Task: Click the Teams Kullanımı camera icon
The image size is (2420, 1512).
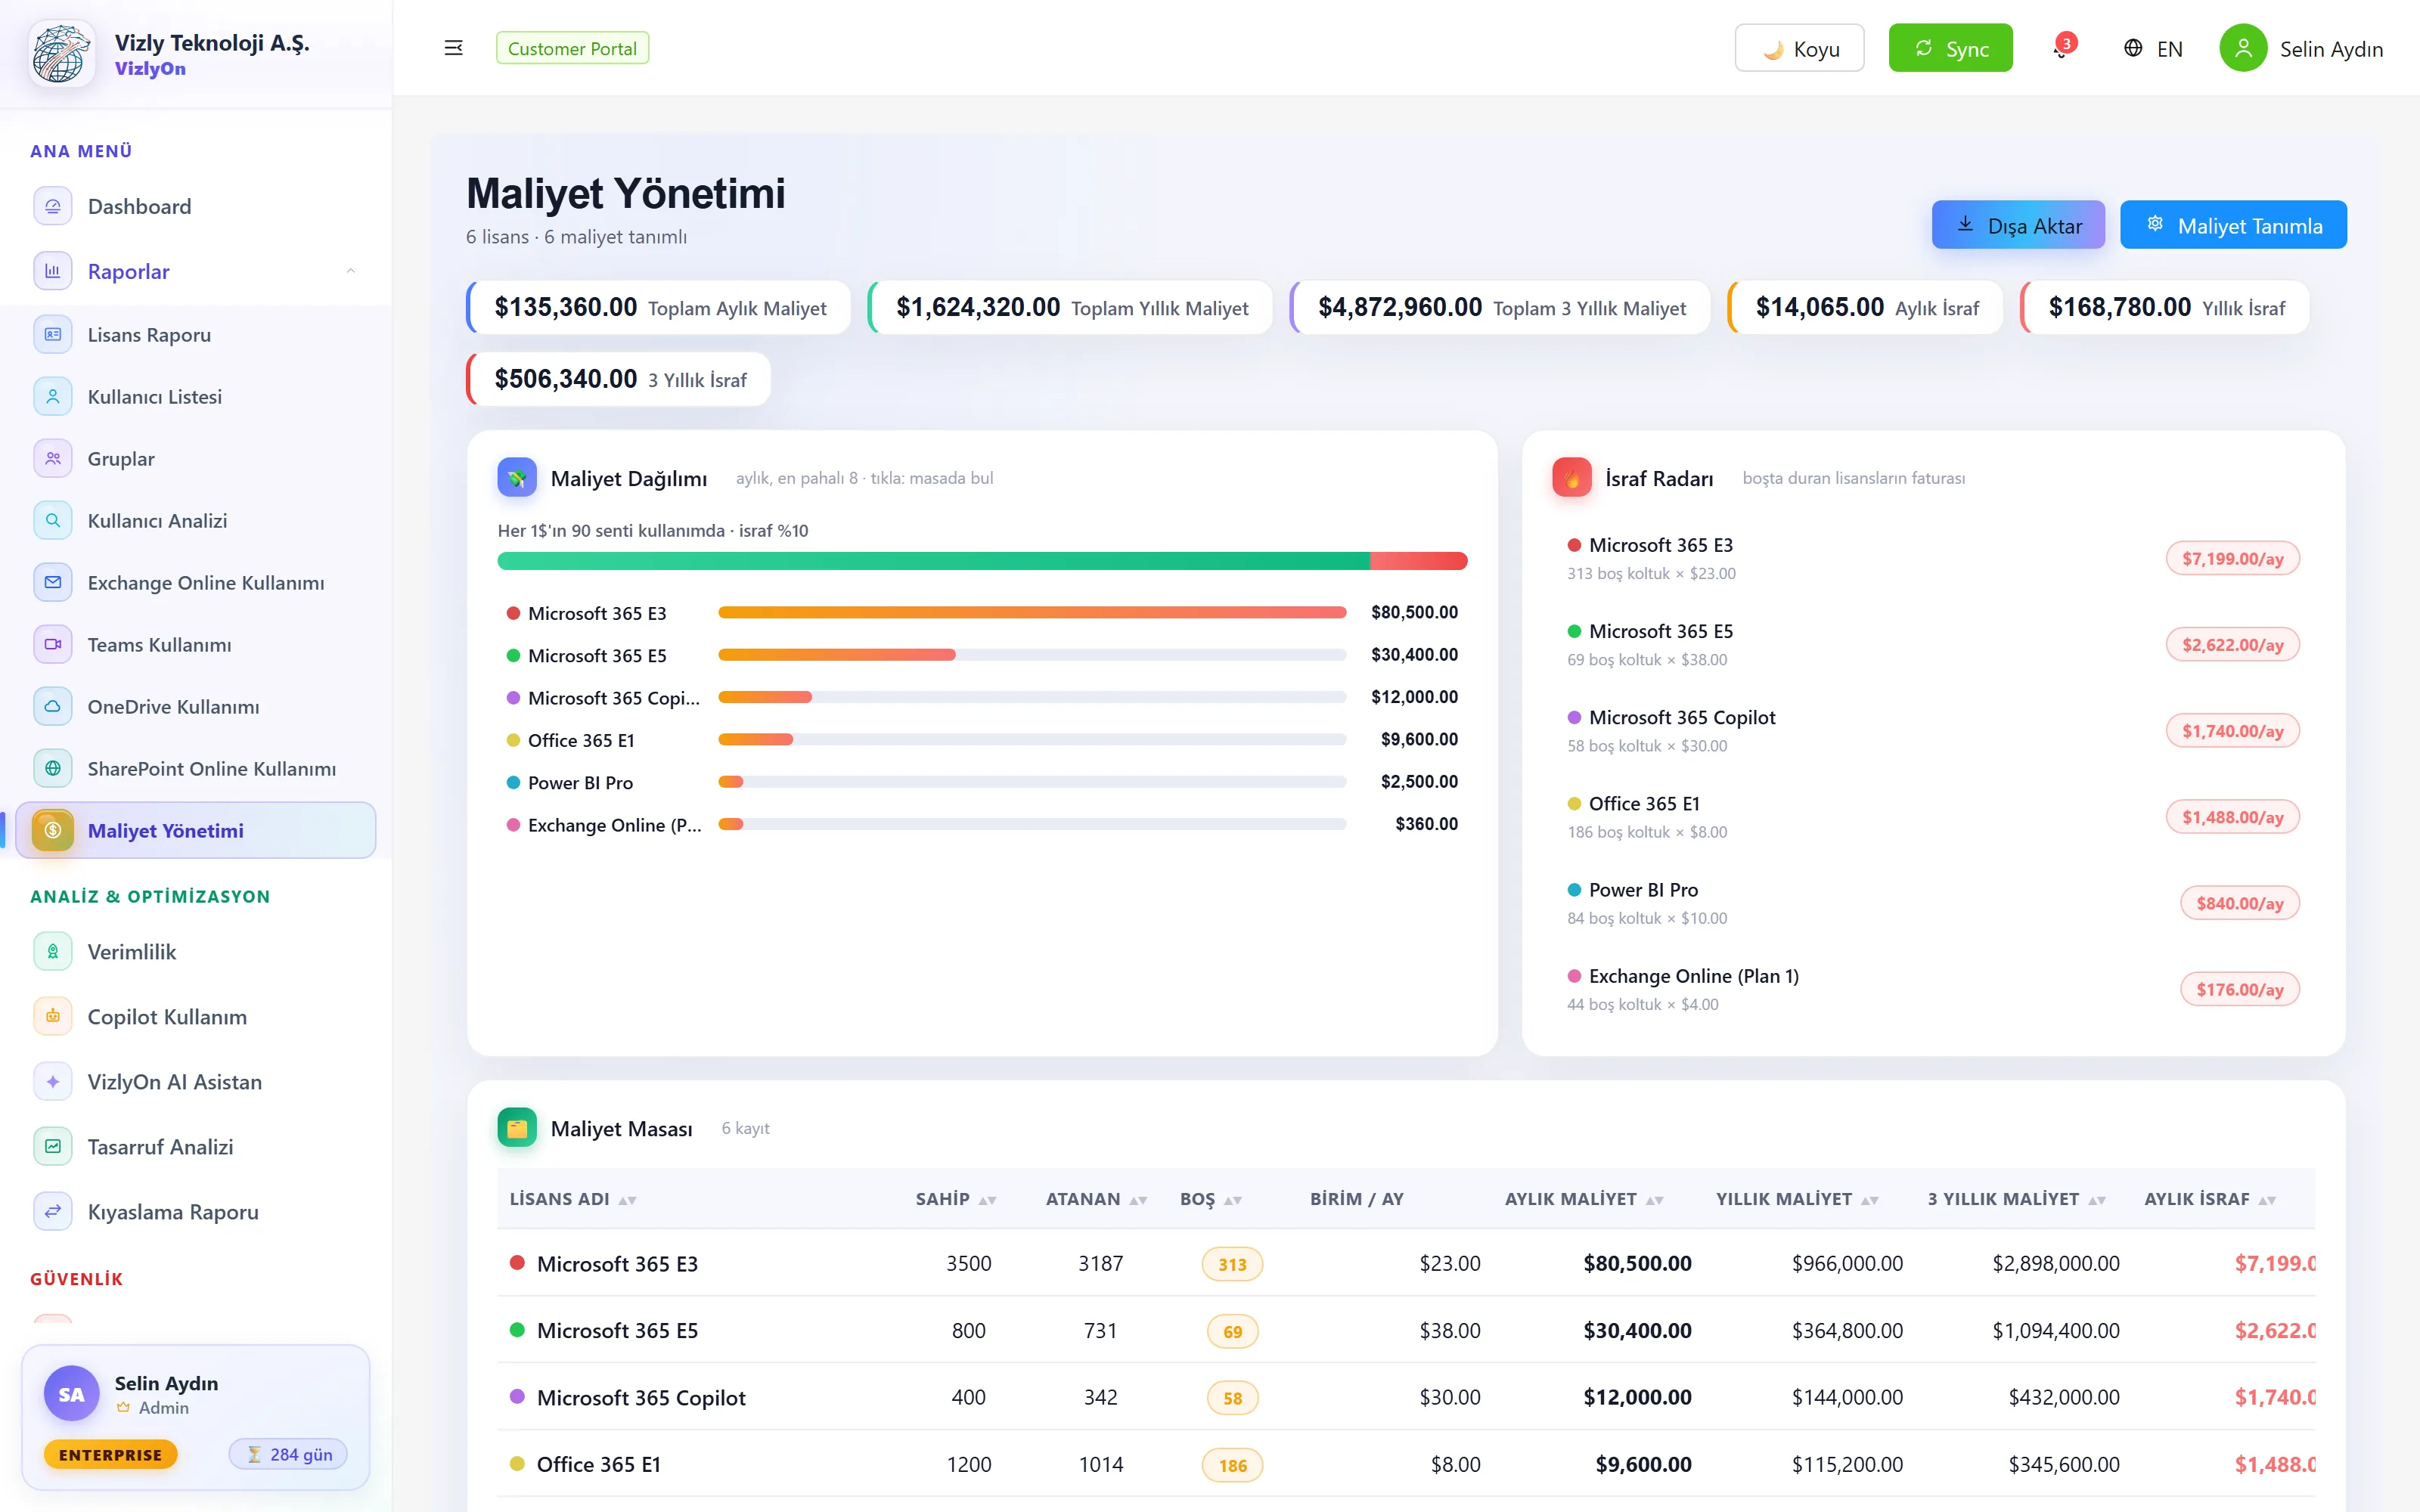Action: (x=53, y=644)
